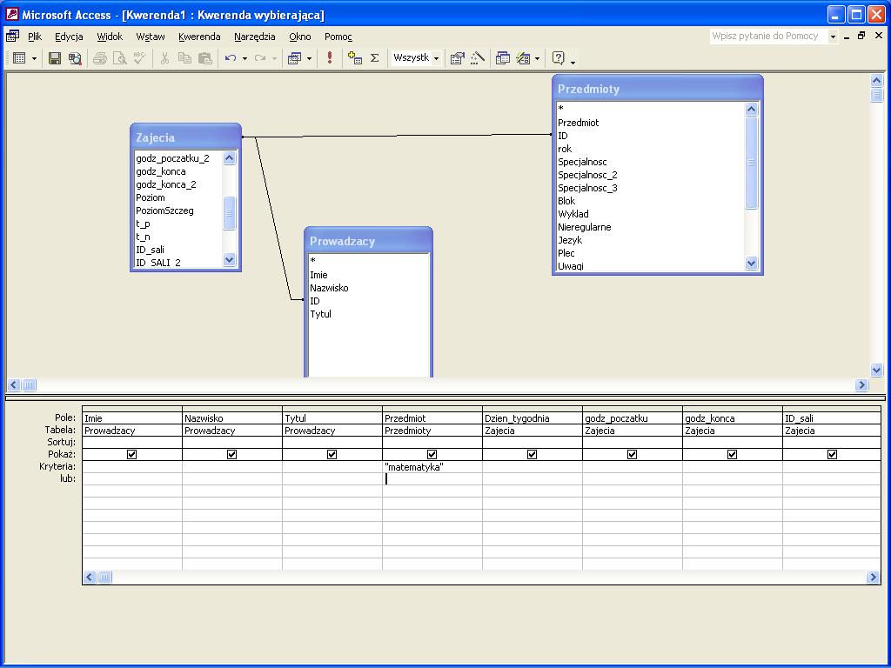The image size is (891, 668).
Task: Click the Show Table icon
Action: click(355, 58)
